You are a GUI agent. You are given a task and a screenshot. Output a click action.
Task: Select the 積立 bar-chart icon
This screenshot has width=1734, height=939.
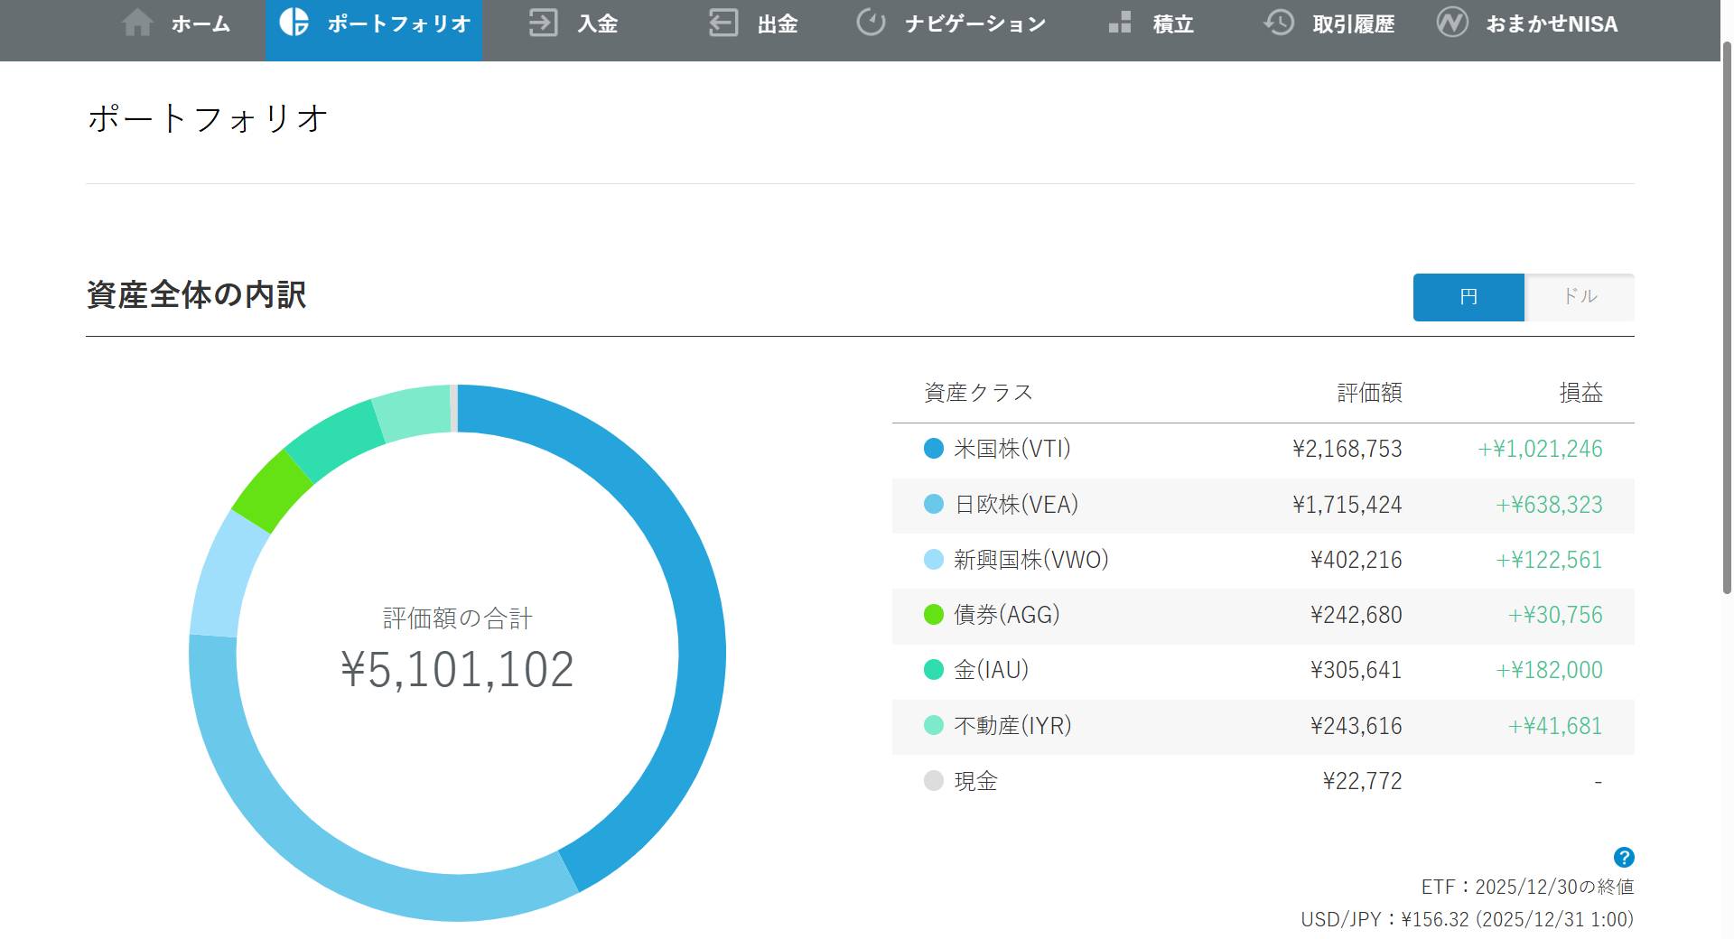(x=1120, y=23)
